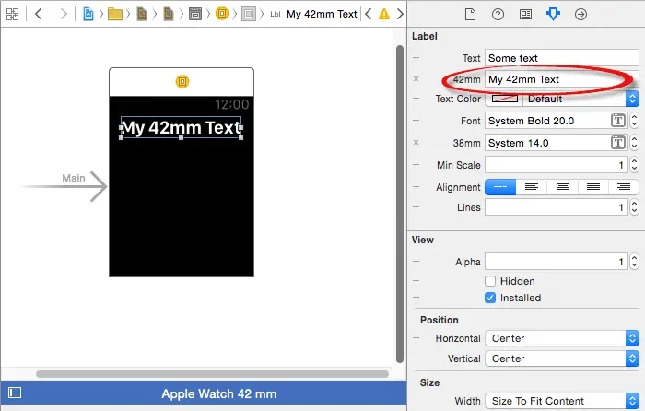Switch to the Identity inspector
645x411 pixels.
[525, 14]
